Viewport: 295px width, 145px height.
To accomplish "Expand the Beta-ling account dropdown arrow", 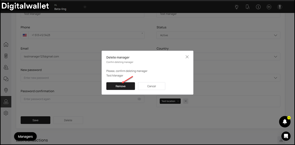I will (x=85, y=7).
